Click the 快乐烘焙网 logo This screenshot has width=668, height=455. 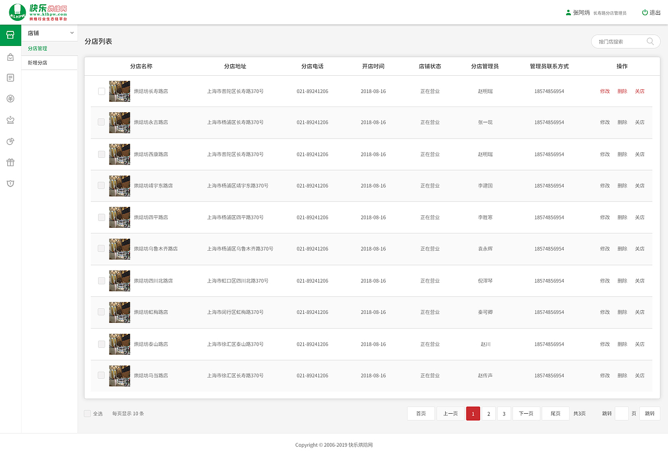[x=39, y=12]
